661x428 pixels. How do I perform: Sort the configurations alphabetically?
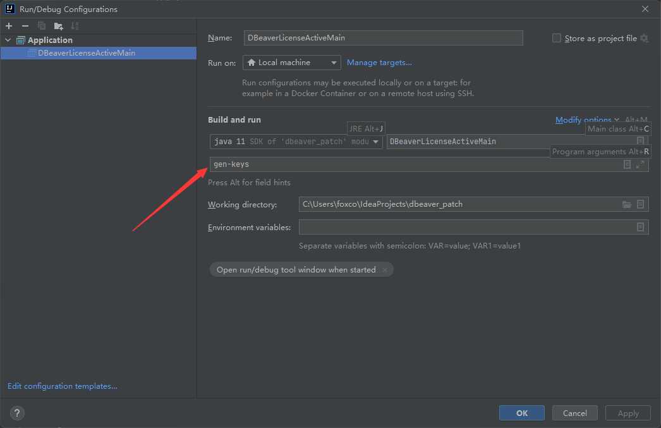pos(75,26)
